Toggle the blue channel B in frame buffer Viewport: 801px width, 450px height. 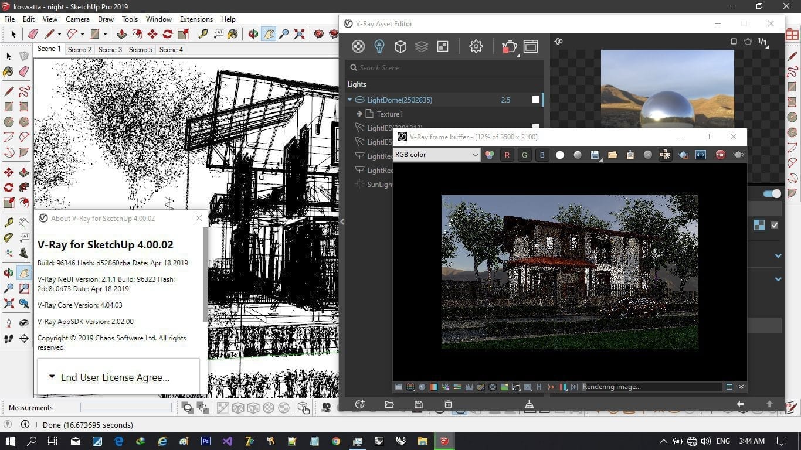pyautogui.click(x=542, y=155)
